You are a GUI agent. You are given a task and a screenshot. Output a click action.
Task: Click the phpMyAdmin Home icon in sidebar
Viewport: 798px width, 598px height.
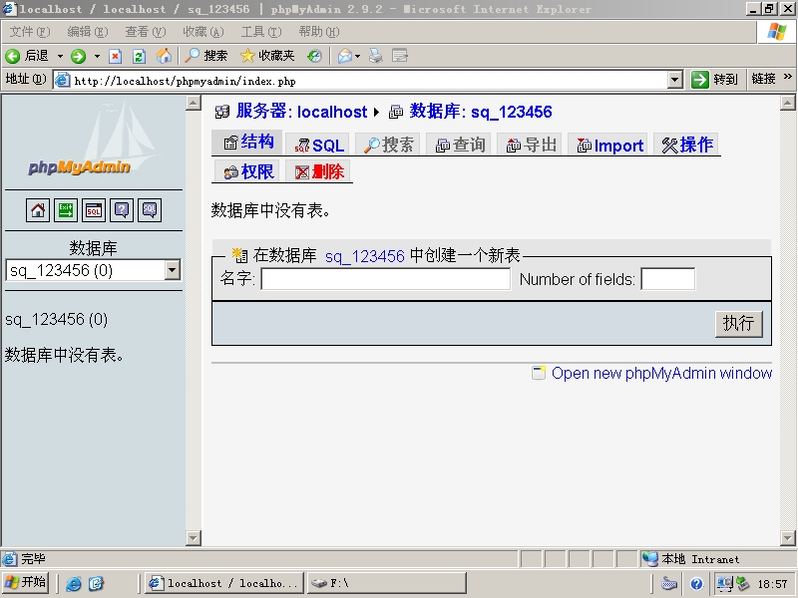pos(38,210)
